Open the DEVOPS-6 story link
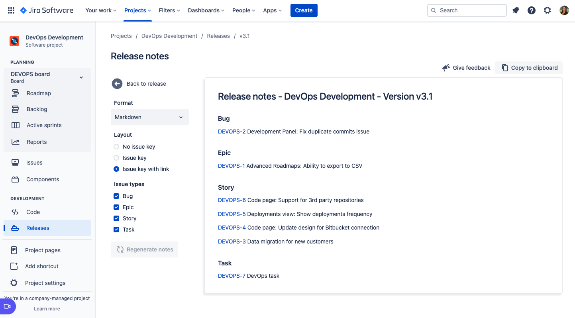Screen dimensions: 575x318 point(232,200)
